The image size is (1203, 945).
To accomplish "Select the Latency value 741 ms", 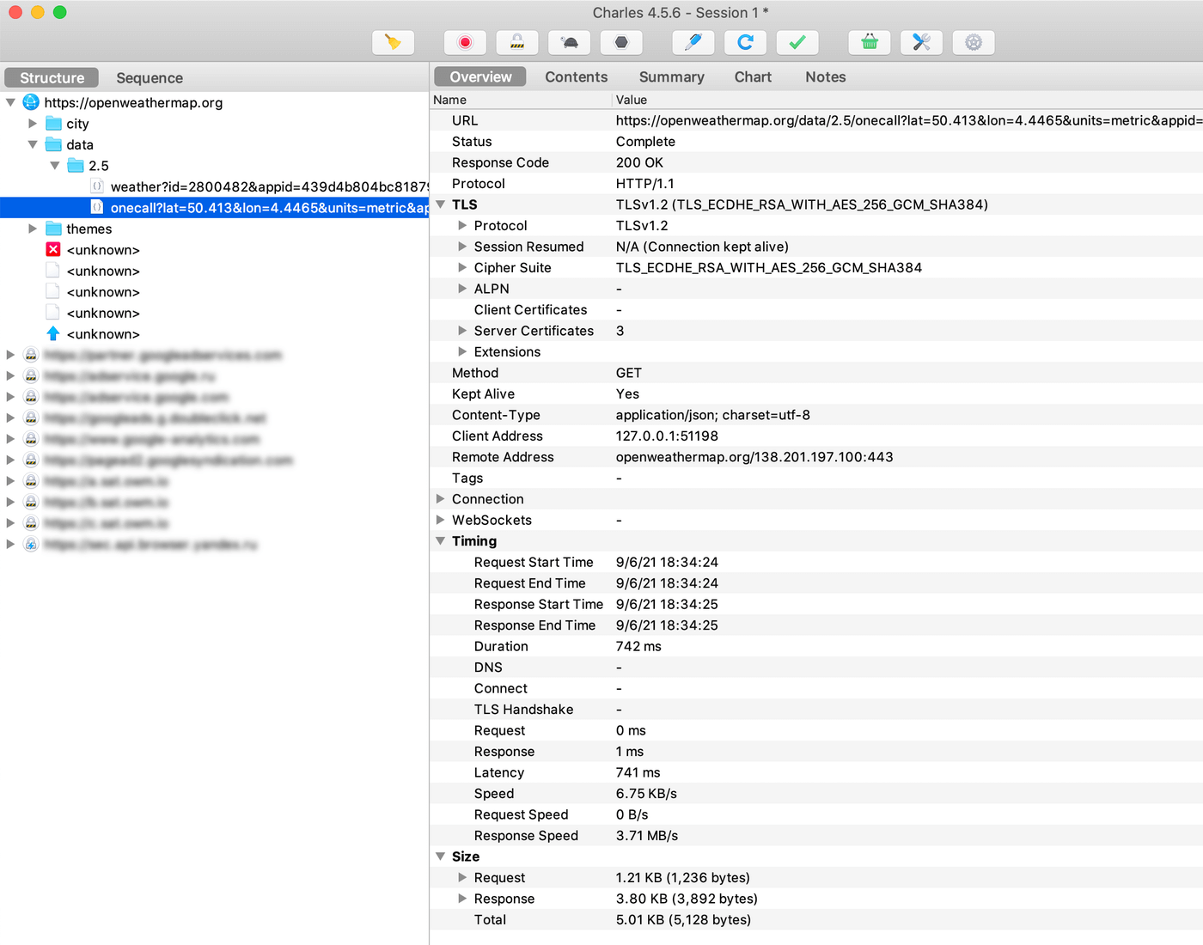I will tap(638, 772).
